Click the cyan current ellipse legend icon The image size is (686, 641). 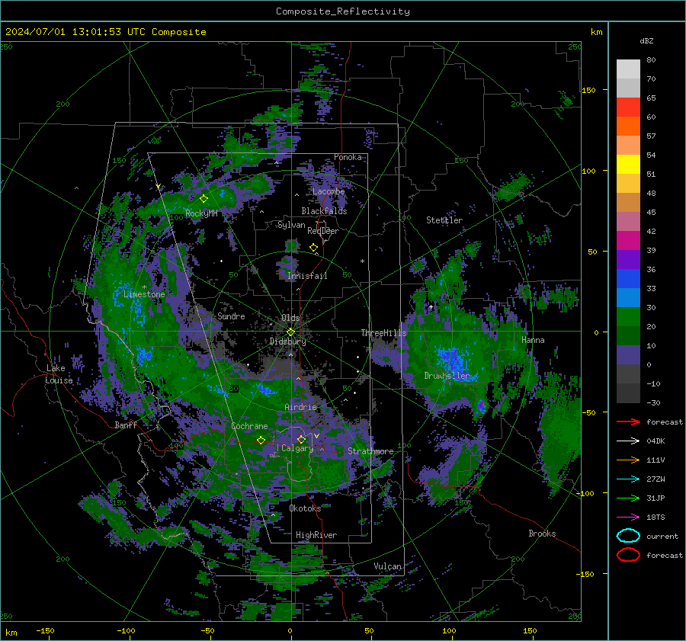click(x=628, y=536)
